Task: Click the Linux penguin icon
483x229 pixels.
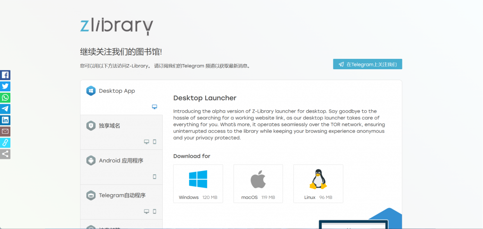Action: 318,179
